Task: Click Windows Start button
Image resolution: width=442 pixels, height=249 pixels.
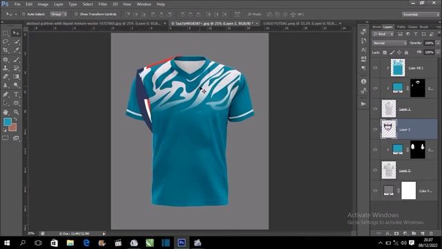Action: coord(7,243)
